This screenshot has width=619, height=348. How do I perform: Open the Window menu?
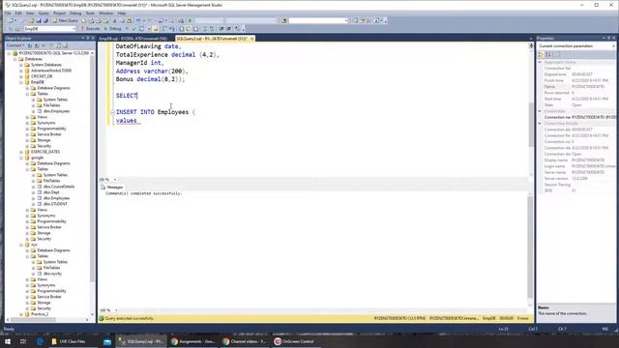coord(105,13)
